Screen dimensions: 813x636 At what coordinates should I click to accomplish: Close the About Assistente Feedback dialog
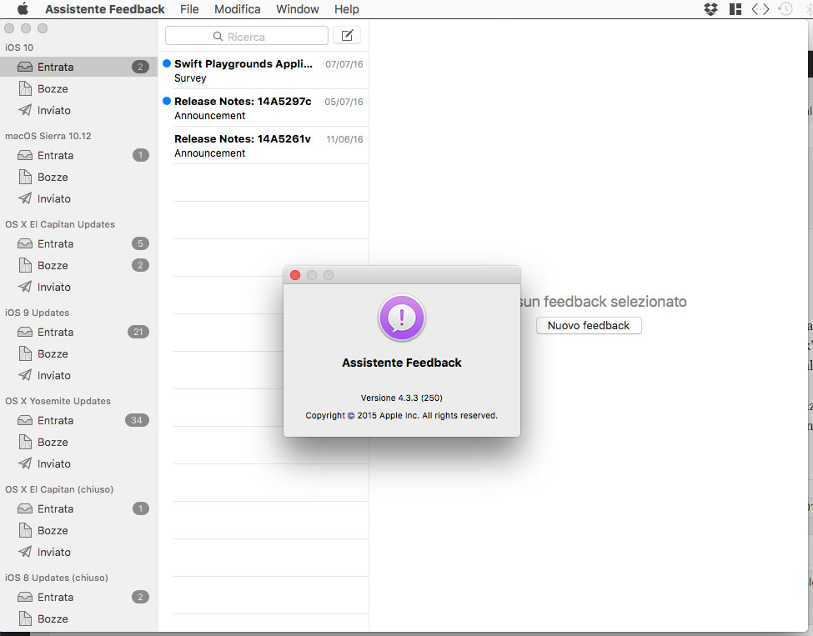coord(295,275)
